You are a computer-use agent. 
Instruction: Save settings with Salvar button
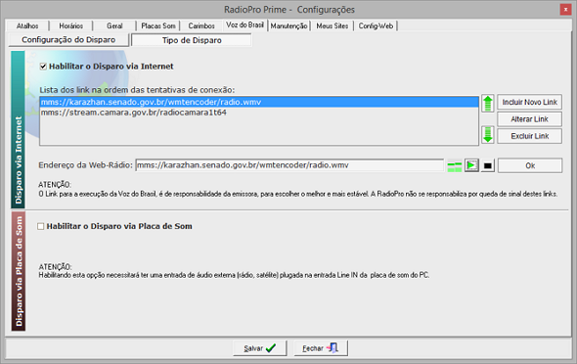tap(260, 348)
